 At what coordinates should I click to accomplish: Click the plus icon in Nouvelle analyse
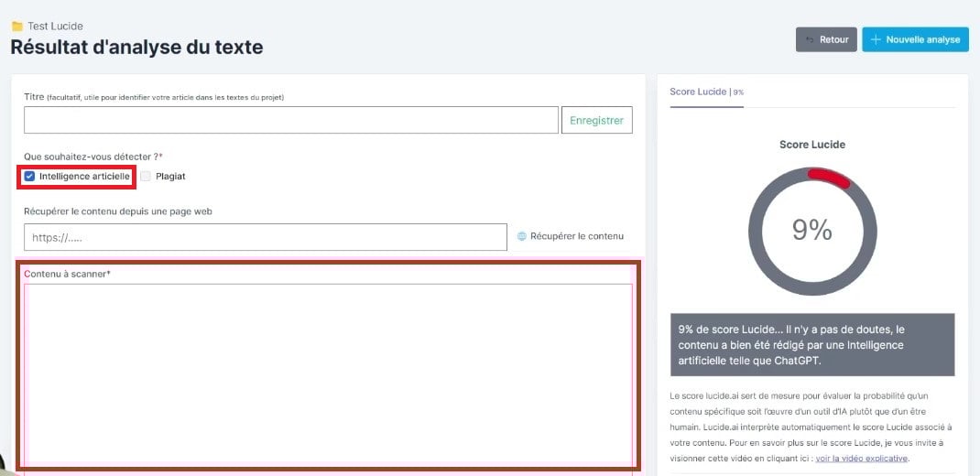point(876,40)
